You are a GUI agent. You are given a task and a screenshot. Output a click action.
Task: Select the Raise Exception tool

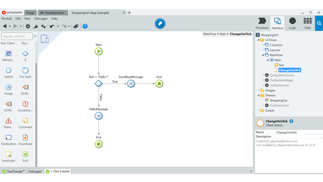click(9, 121)
